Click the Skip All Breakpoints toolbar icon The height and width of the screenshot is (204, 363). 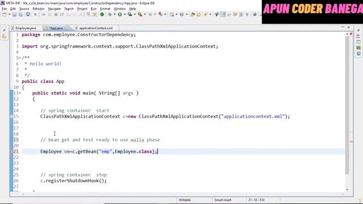[35, 14]
